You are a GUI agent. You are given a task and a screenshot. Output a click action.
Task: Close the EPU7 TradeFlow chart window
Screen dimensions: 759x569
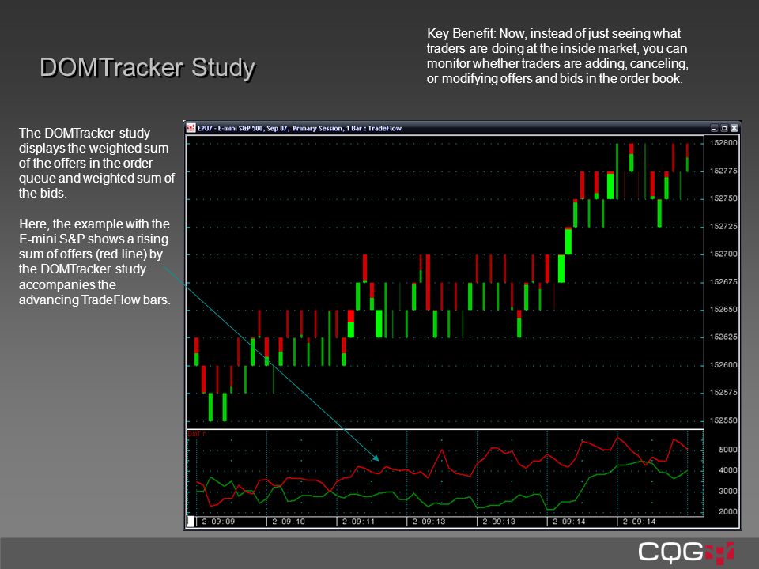[734, 128]
